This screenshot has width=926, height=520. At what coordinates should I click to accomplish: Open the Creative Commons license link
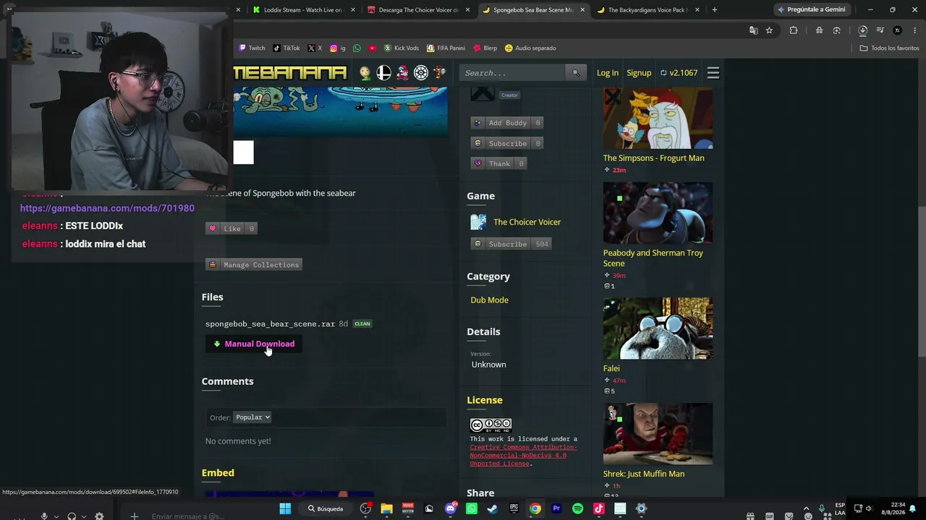(x=523, y=455)
